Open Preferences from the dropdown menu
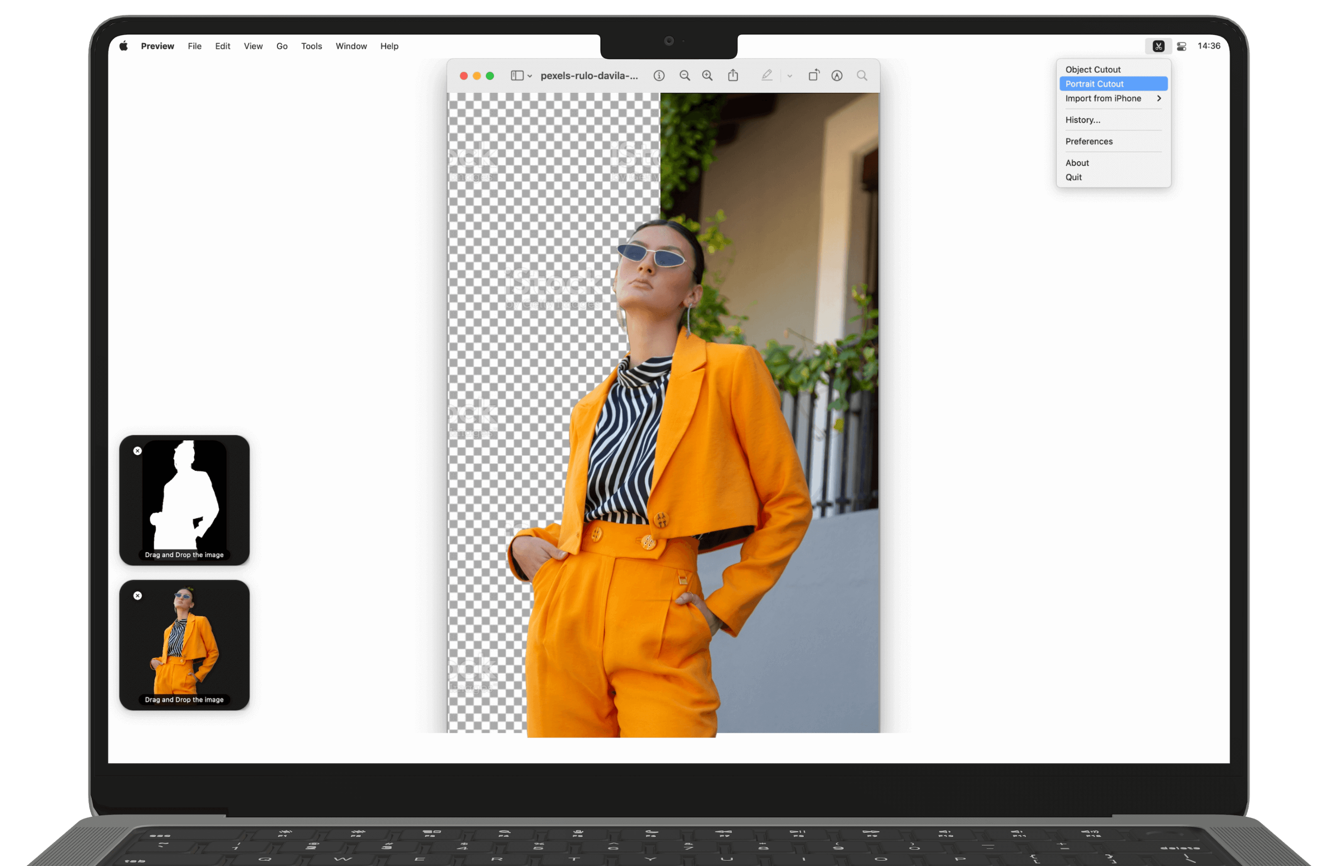Image resolution: width=1338 pixels, height=866 pixels. point(1089,141)
